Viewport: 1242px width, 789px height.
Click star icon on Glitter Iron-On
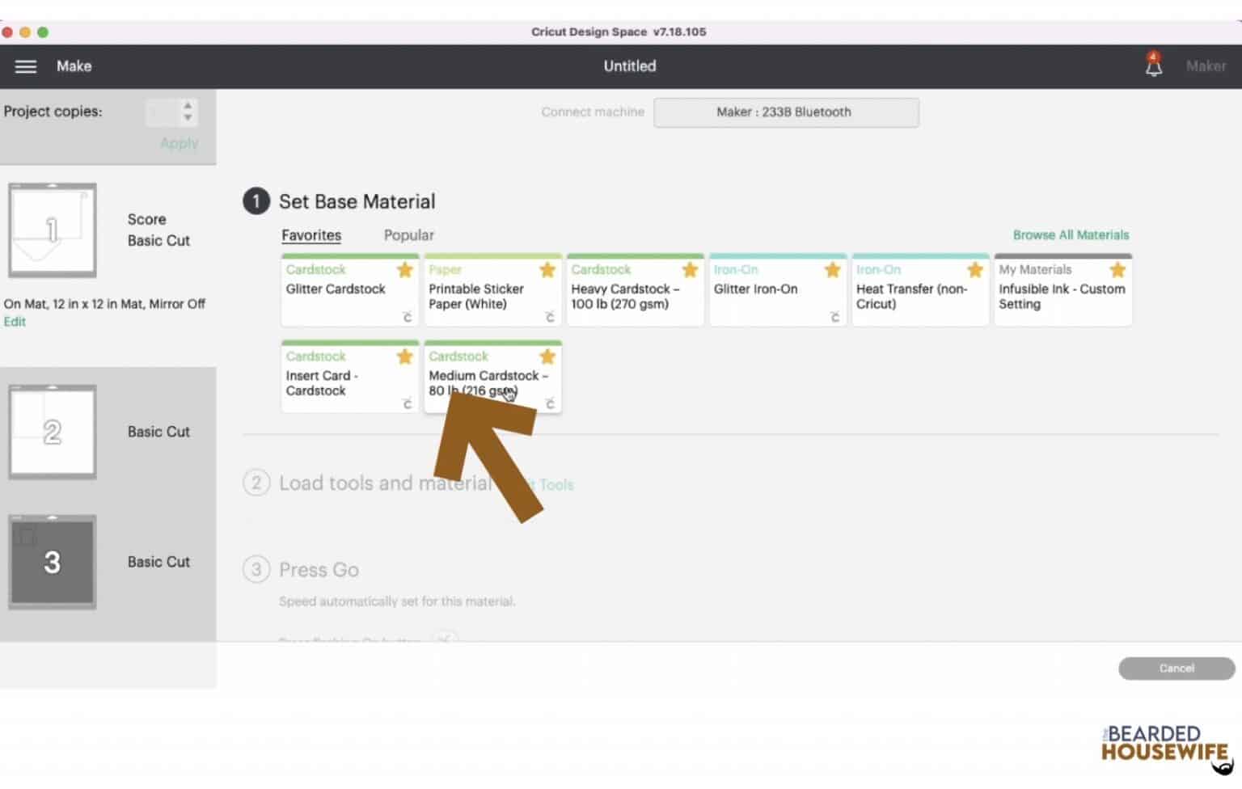tap(833, 269)
